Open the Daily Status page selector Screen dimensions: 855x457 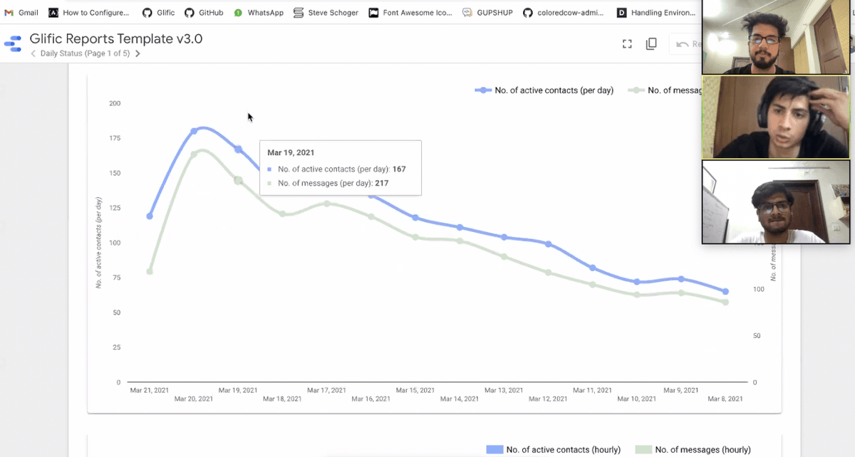(85, 53)
